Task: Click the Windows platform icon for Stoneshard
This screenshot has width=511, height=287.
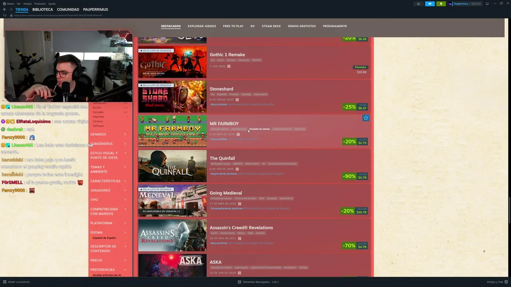Action: (x=237, y=100)
